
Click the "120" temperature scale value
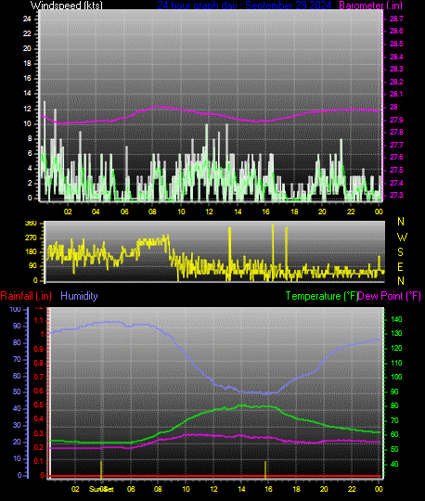[396, 348]
